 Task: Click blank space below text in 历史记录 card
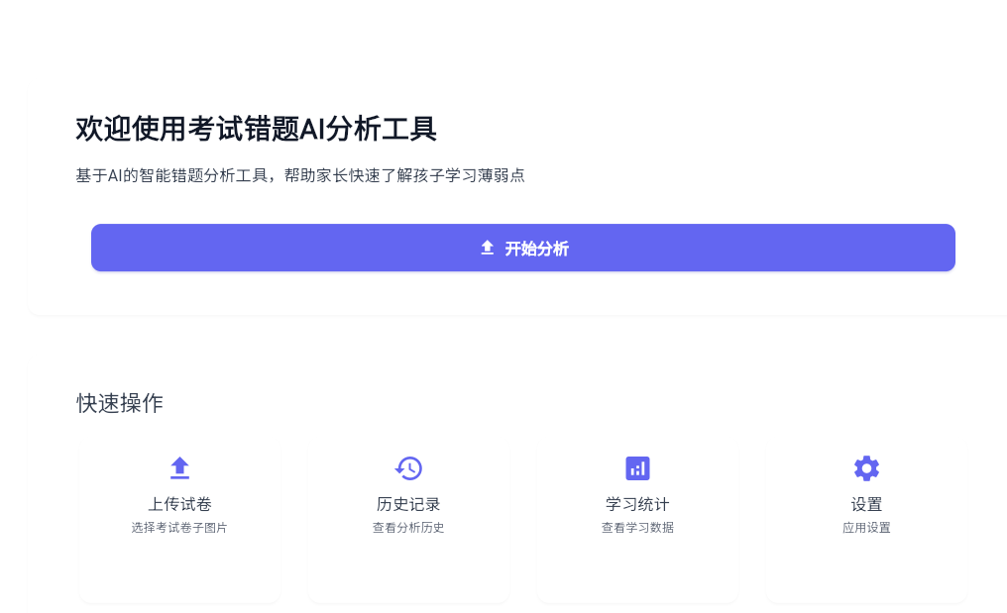click(x=408, y=569)
